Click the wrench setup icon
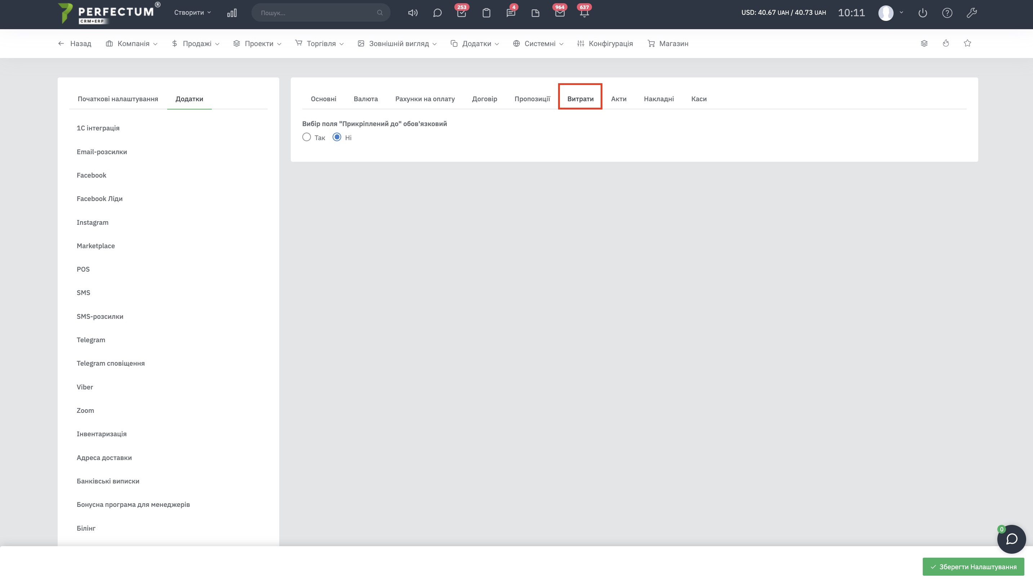Image resolution: width=1033 pixels, height=580 pixels. pos(971,13)
